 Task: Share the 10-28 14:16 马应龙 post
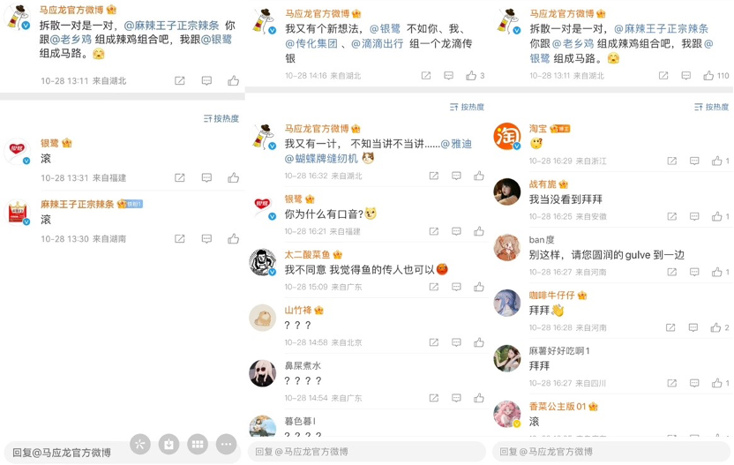click(x=426, y=75)
